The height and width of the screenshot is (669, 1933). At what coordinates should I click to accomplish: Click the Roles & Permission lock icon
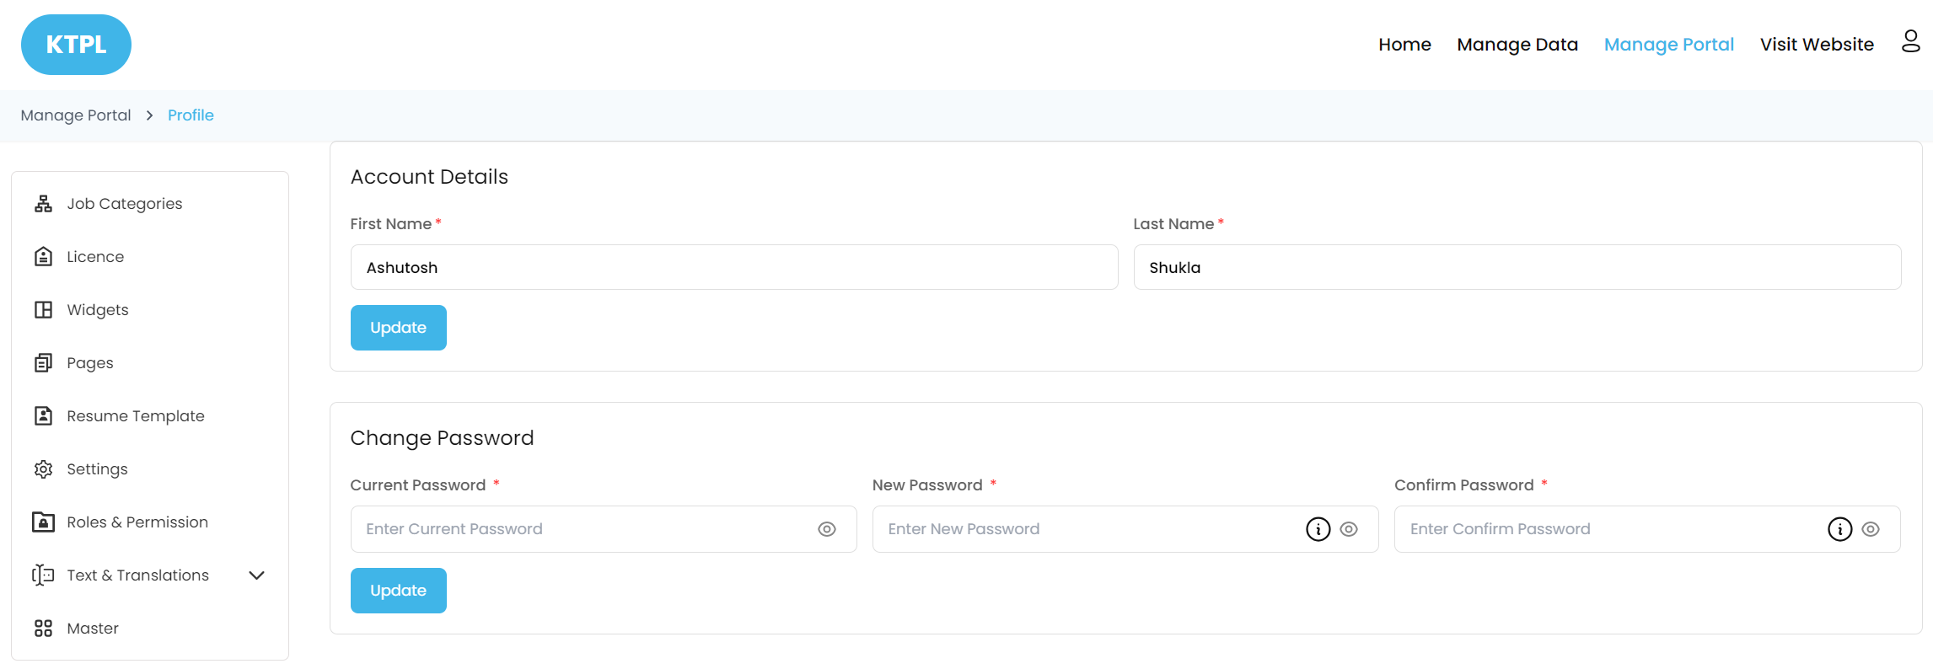pyautogui.click(x=43, y=522)
